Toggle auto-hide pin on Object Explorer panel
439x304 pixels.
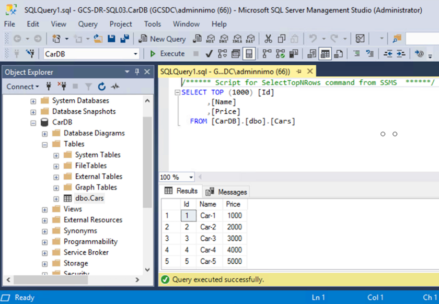click(137, 72)
